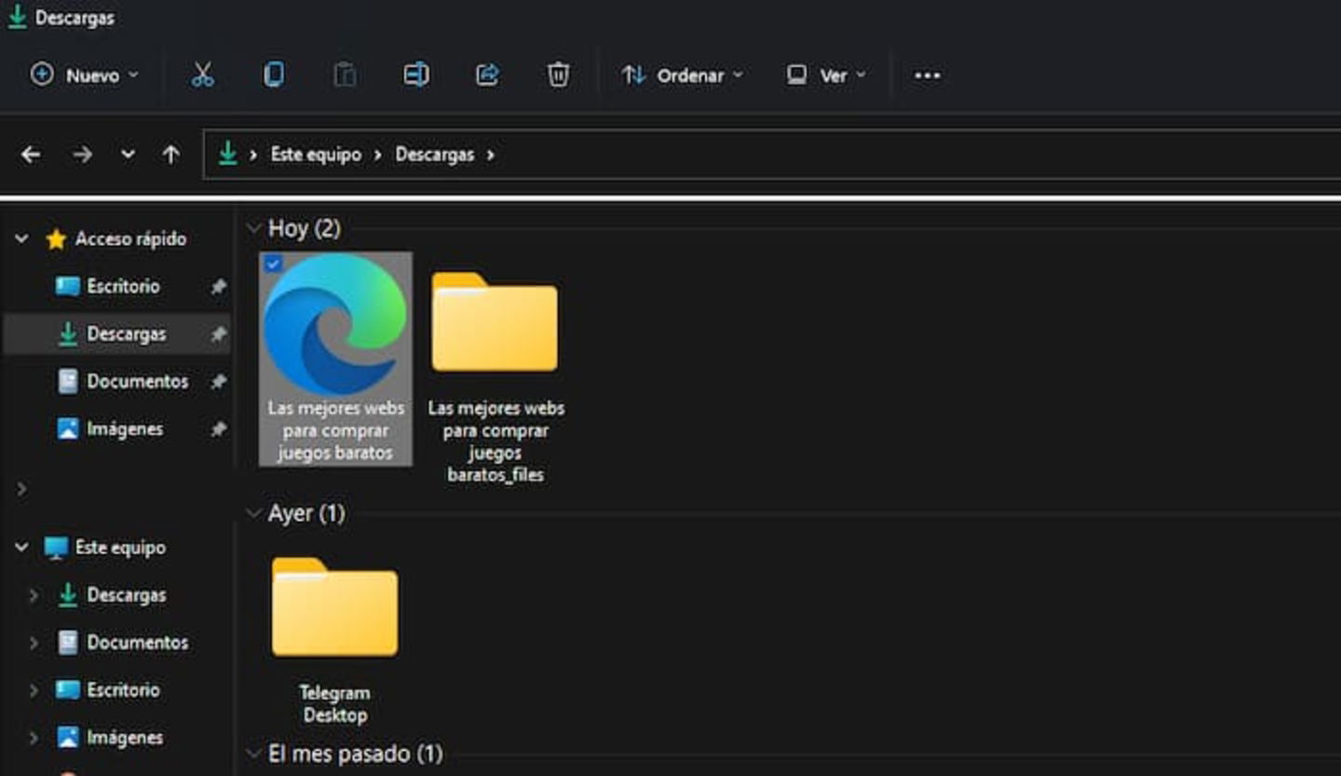Expand Escritorio under Este equipo
Image resolution: width=1341 pixels, height=776 pixels.
pyautogui.click(x=34, y=690)
